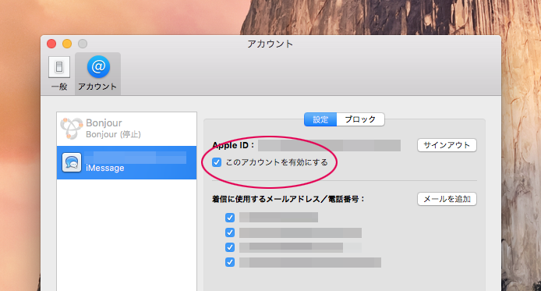This screenshot has width=541, height=291.
Task: Minimize the アカウント window with yellow button
Action: pyautogui.click(x=67, y=44)
